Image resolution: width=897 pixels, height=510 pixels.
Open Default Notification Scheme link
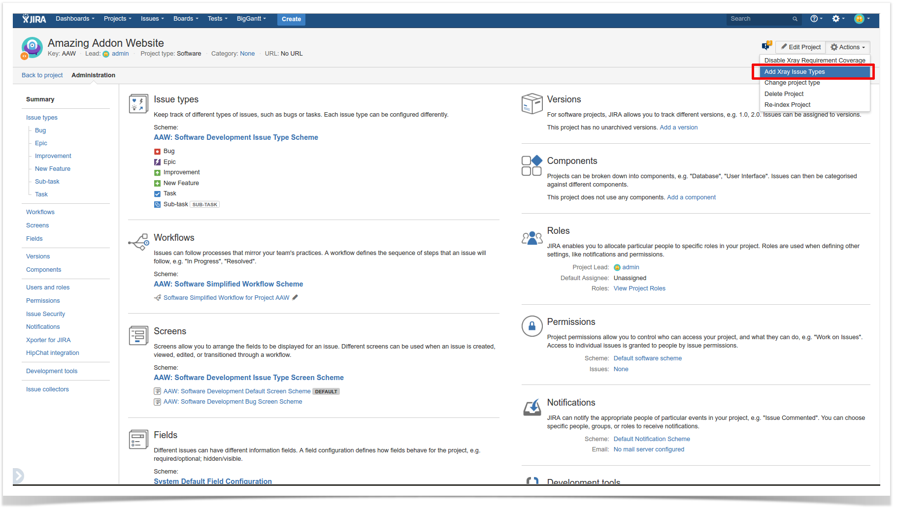(x=652, y=439)
